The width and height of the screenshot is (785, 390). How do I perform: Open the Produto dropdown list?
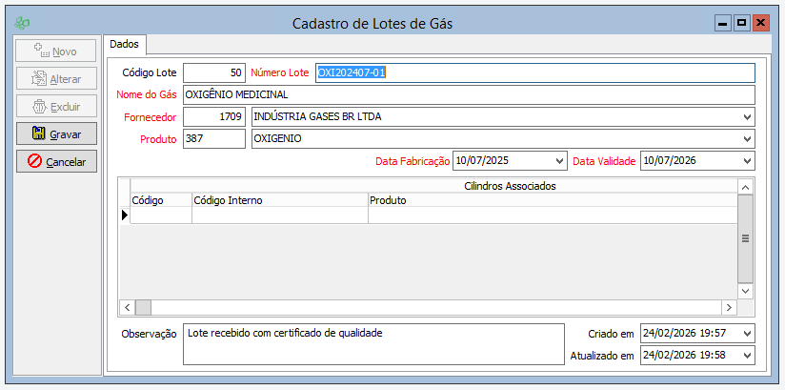pyautogui.click(x=746, y=138)
